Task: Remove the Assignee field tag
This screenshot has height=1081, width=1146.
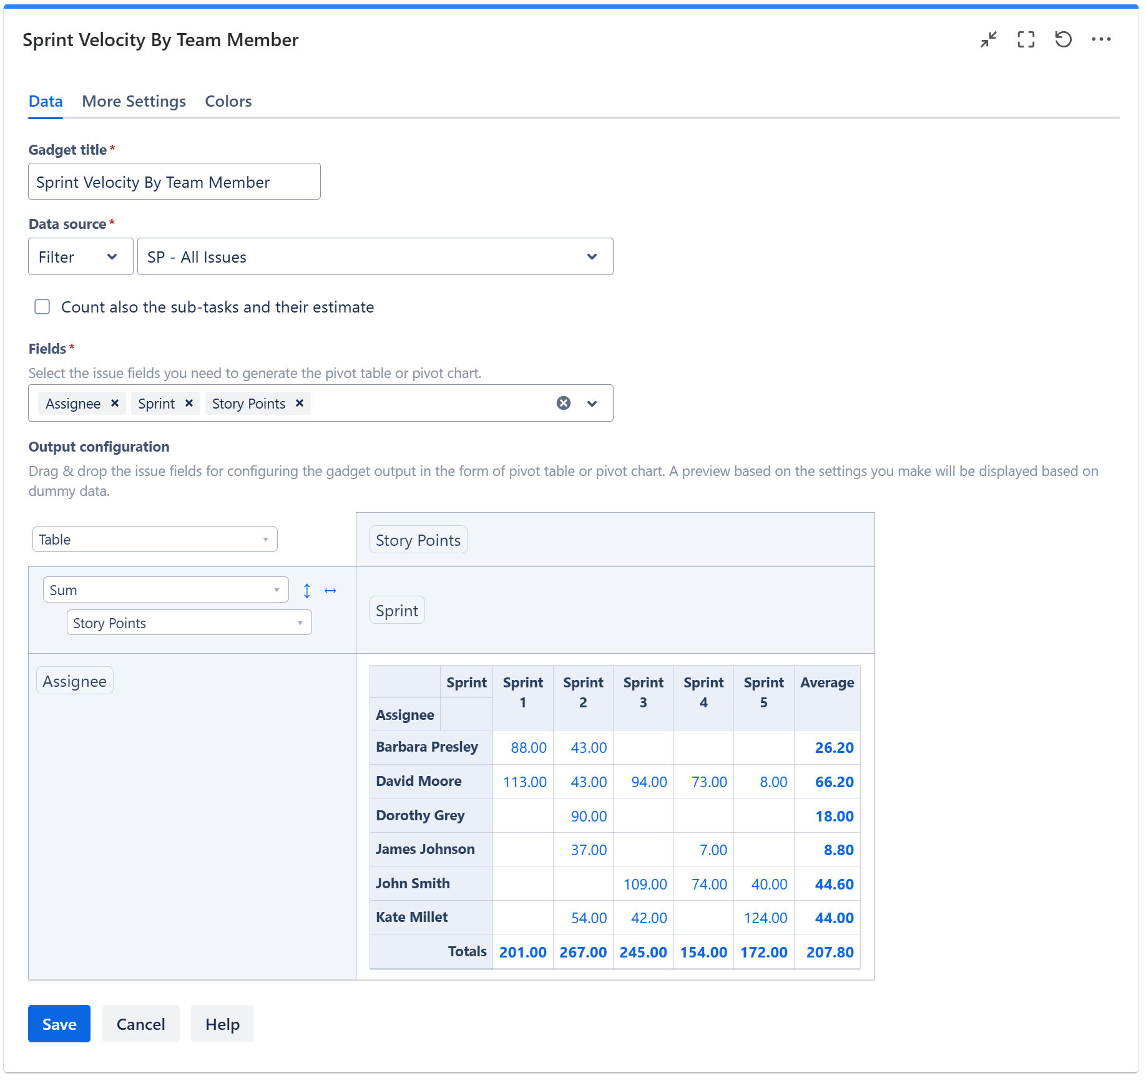Action: coord(115,404)
